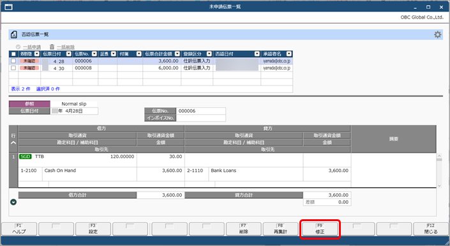The height and width of the screenshot is (246, 450).
Task: Open the 承認者名 column filter dropdown
Action: coord(289,54)
